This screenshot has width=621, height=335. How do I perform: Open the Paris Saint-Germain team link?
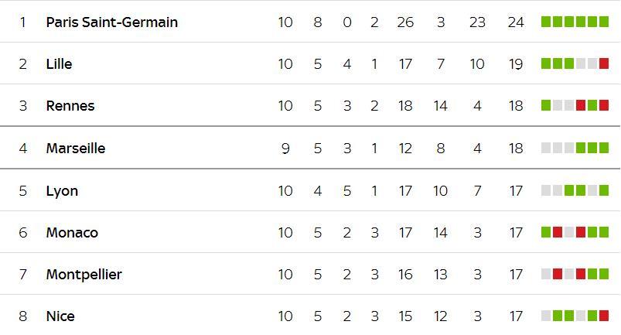point(111,22)
